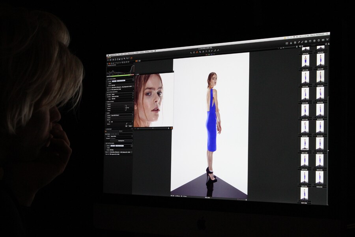
Task: Open the Folder dropdown in Capture Pilot
Action: pos(121,136)
